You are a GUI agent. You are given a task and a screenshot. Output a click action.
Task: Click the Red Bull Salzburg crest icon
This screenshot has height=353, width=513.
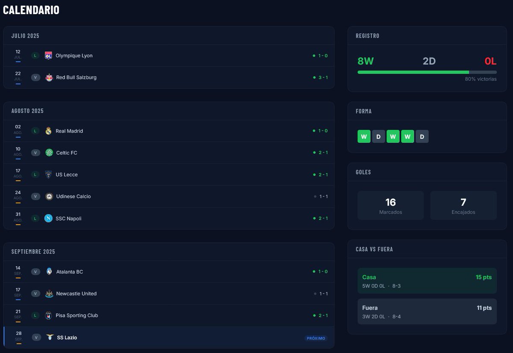(49, 77)
